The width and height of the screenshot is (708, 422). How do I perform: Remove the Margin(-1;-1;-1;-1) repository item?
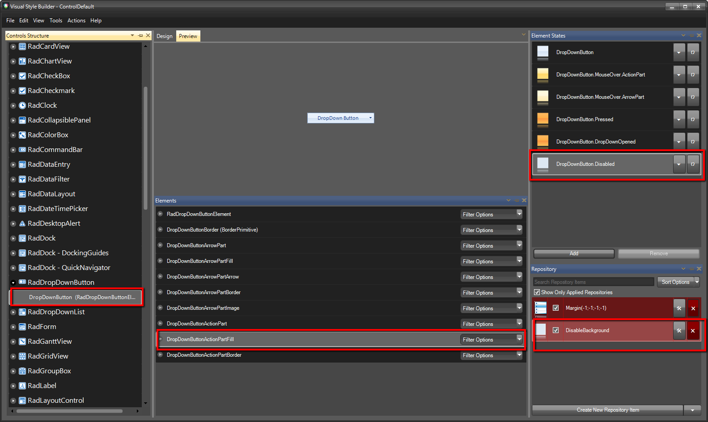click(693, 308)
